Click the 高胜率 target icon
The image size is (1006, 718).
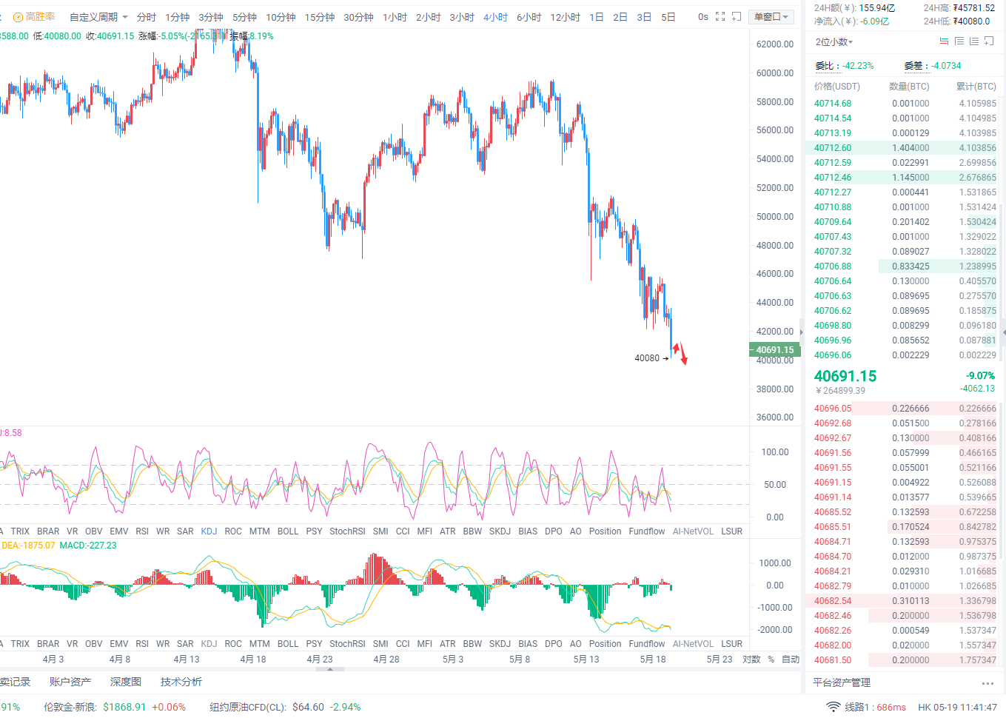pos(18,17)
